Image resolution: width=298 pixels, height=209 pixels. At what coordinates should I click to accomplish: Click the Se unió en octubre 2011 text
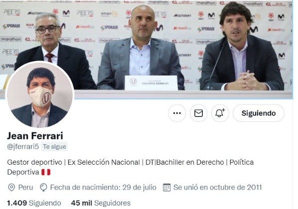218,188
